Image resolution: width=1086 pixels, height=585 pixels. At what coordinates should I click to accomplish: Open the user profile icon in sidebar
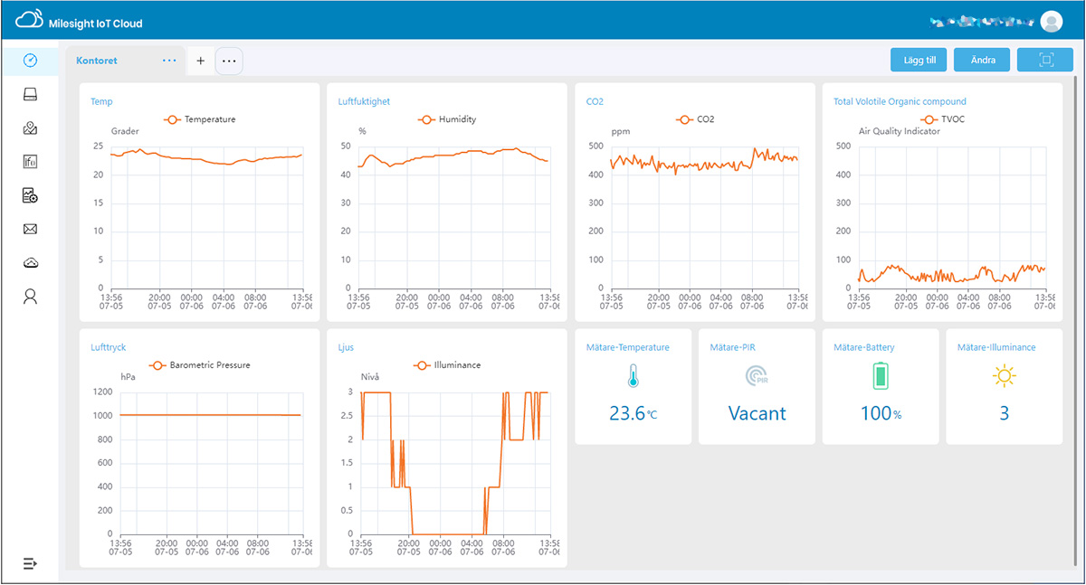(x=30, y=297)
